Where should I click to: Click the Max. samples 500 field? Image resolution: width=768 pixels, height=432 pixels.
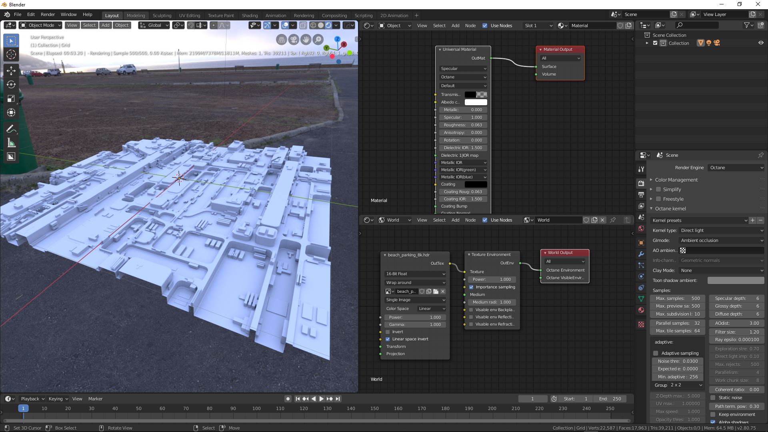pos(678,298)
